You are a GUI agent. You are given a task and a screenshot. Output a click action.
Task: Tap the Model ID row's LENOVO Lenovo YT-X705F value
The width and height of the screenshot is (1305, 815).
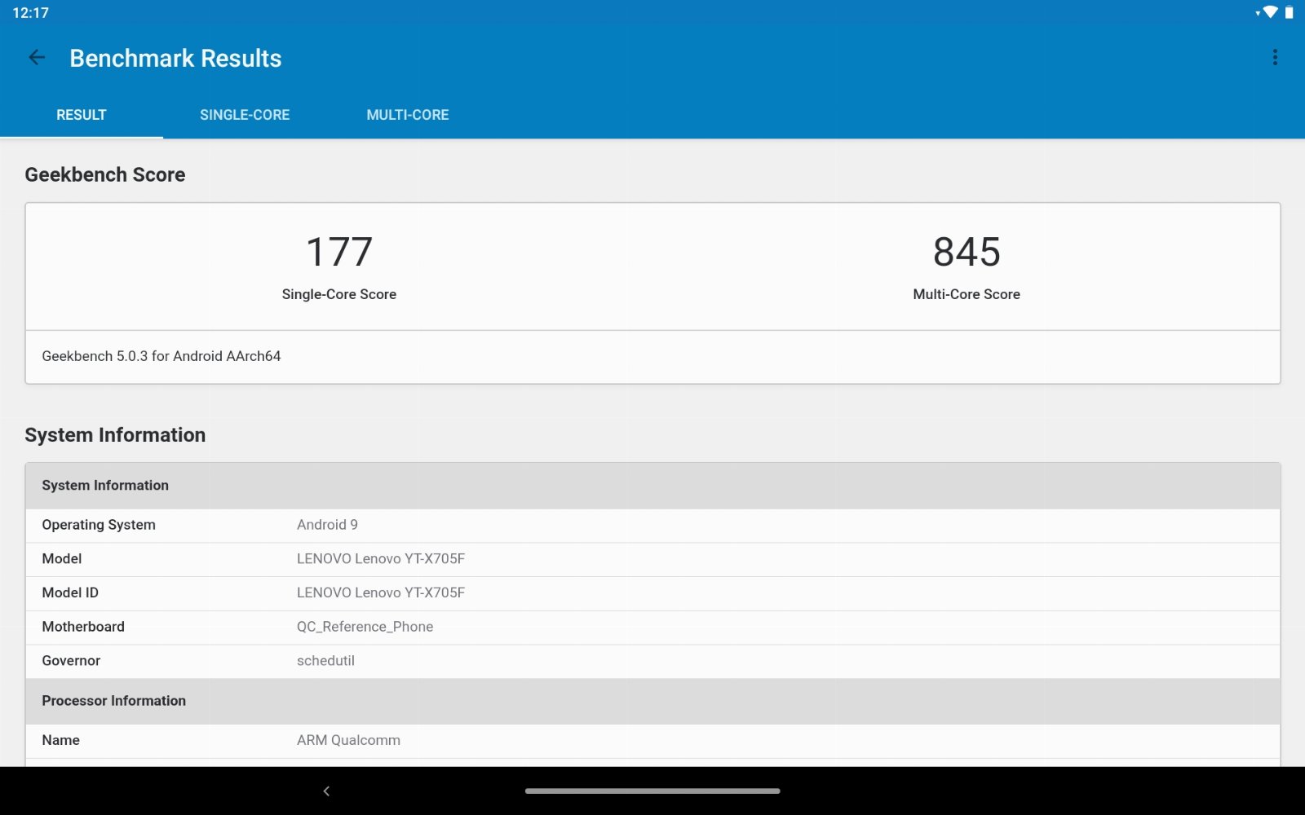(381, 593)
